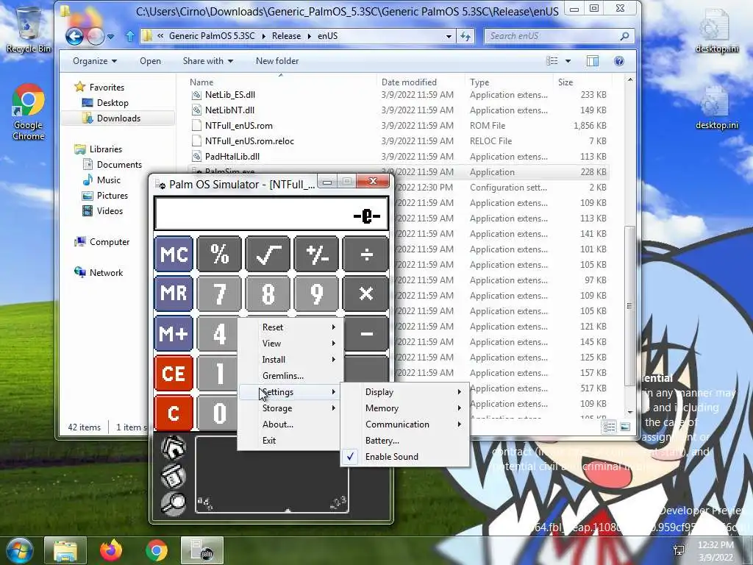Tap the MR memory recall key

[174, 294]
